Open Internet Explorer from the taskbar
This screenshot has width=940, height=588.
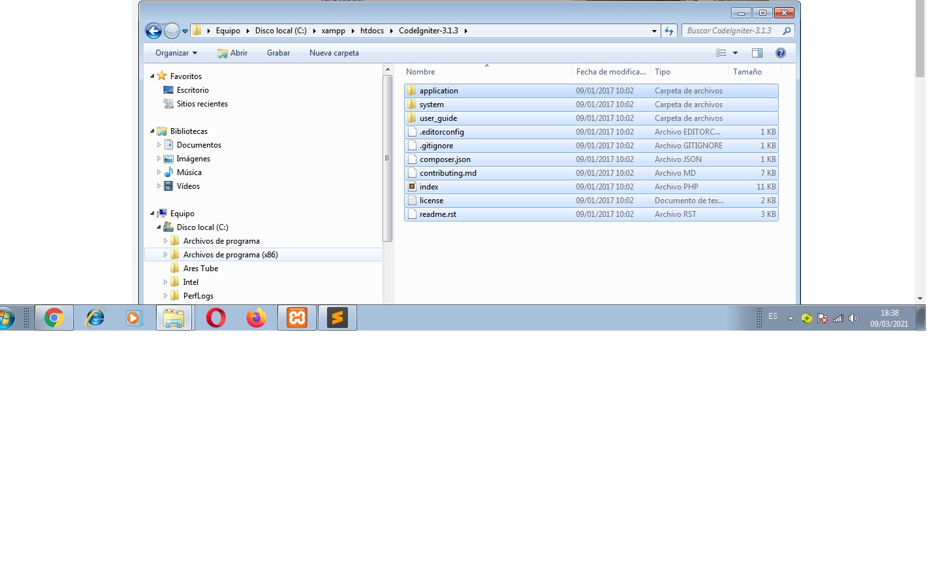click(95, 318)
